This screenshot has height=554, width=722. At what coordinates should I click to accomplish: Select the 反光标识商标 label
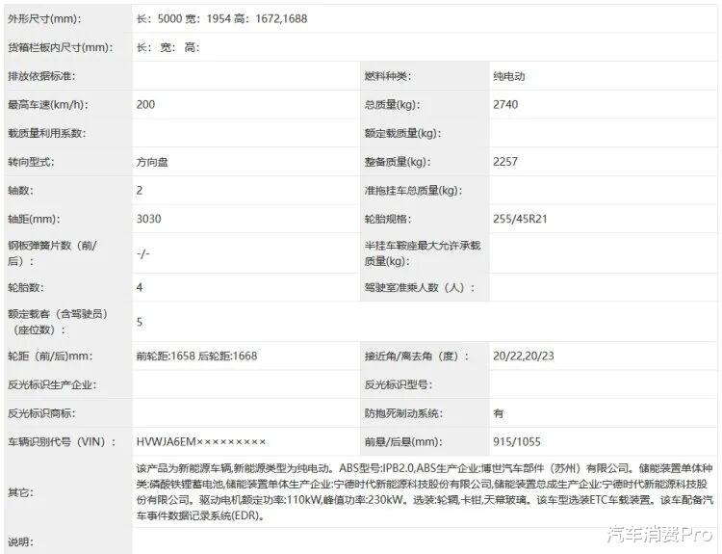point(41,413)
